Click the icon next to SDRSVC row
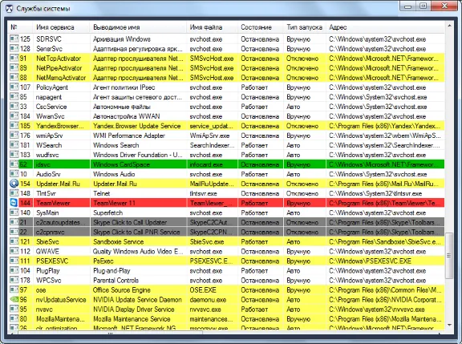 pos(14,38)
